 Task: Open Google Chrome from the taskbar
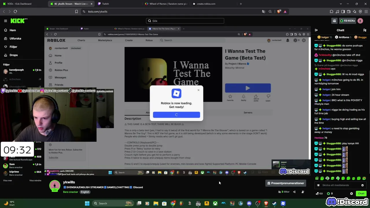pos(173,203)
